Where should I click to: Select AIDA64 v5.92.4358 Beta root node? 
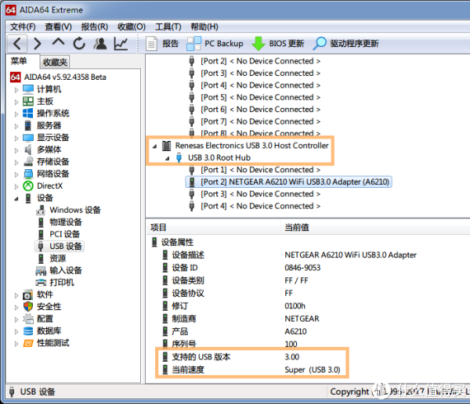pyautogui.click(x=65, y=77)
